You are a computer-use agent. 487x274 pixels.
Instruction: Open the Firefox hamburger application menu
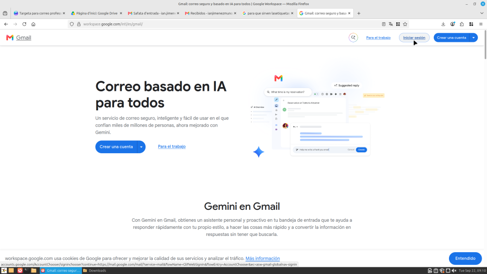pyautogui.click(x=481, y=24)
